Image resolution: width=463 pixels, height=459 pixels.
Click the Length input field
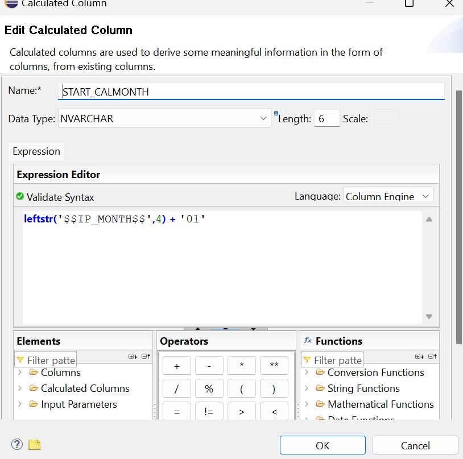point(326,119)
